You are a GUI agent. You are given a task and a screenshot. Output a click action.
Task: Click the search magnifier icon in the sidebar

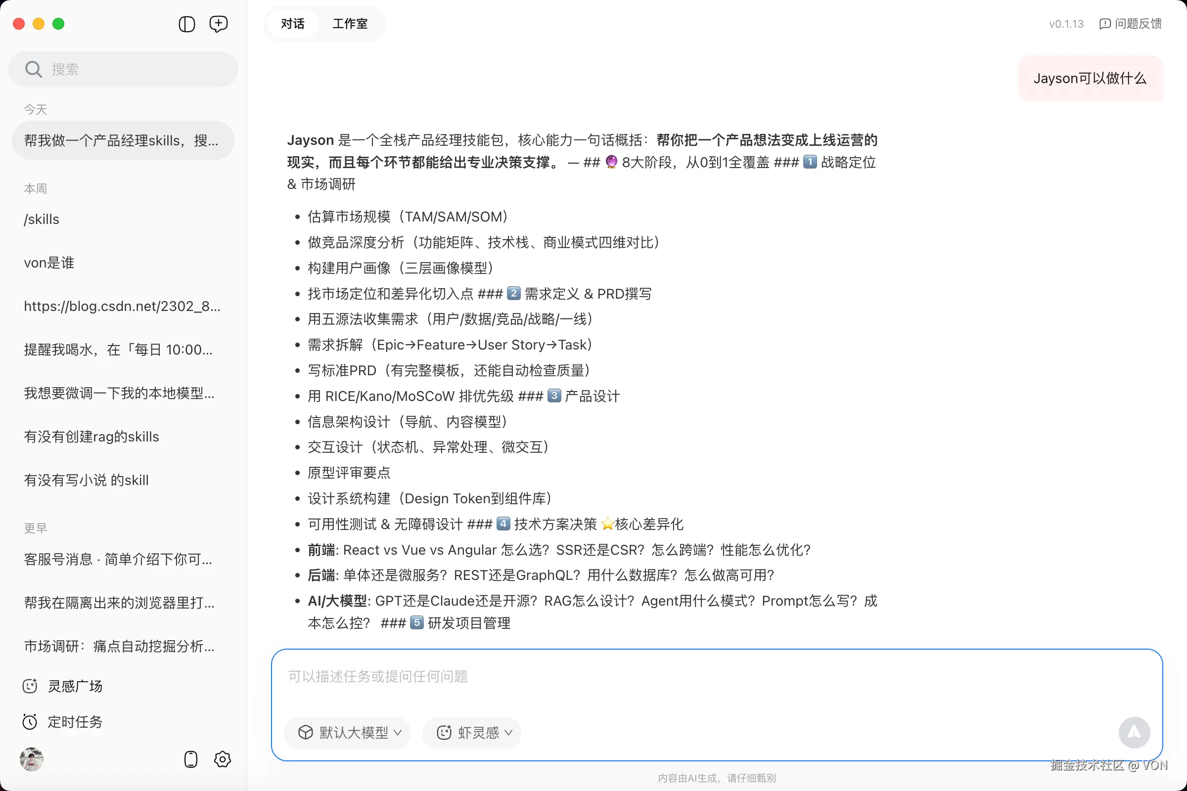(33, 69)
